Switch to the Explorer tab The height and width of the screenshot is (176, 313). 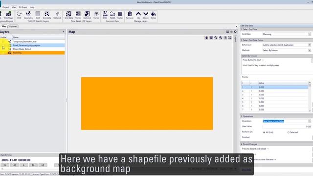click(13, 26)
